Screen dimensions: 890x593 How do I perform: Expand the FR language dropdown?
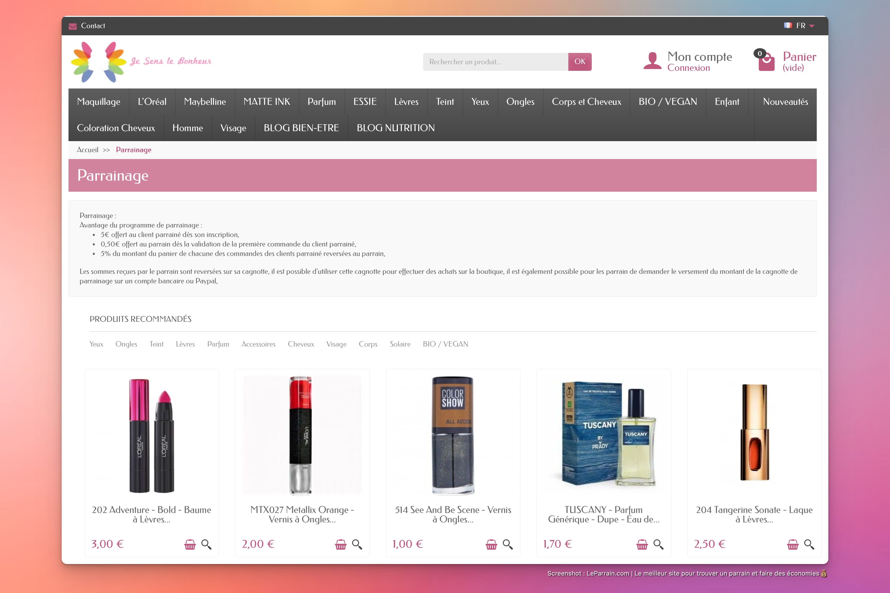812,26
